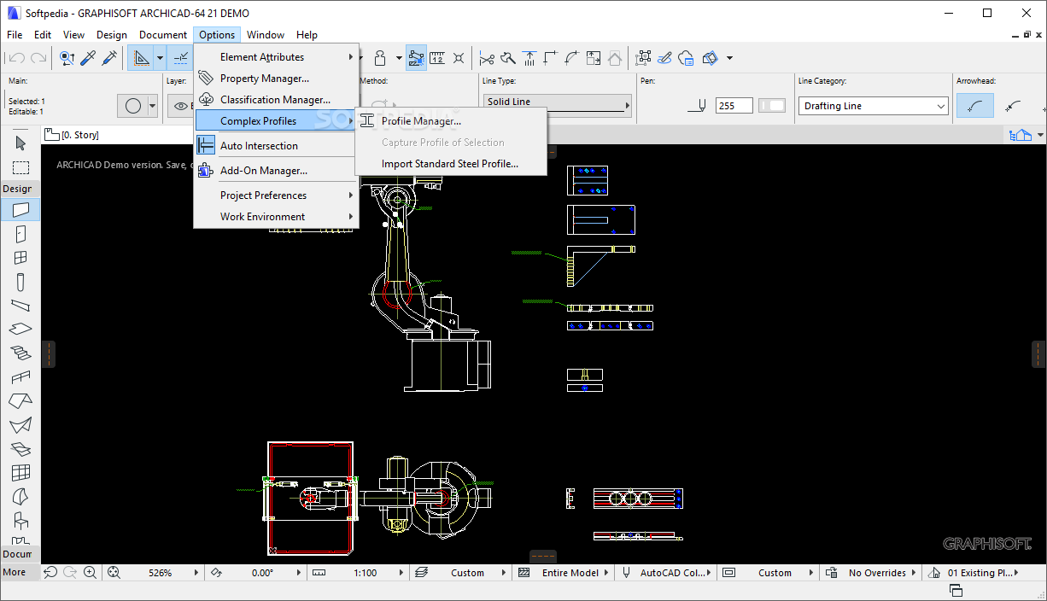Click the Intersect corner icon
Screen dimensions: 1047x601
551,58
